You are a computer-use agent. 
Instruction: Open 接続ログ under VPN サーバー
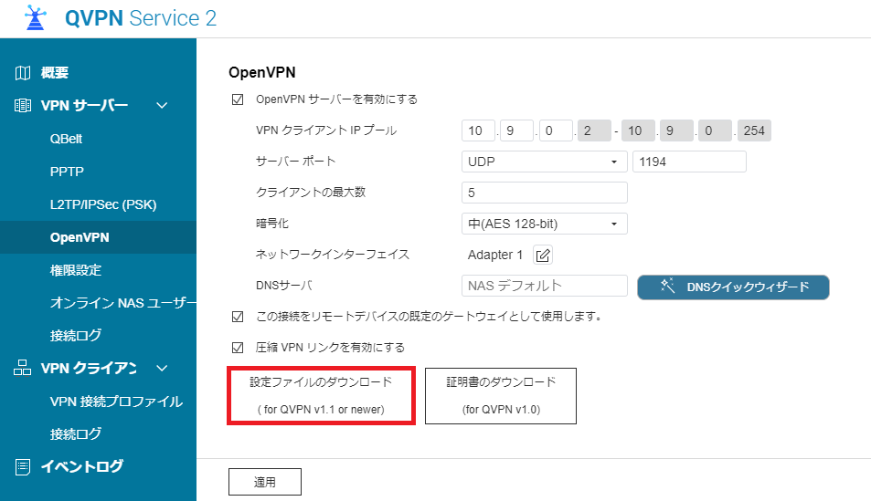pyautogui.click(x=76, y=336)
